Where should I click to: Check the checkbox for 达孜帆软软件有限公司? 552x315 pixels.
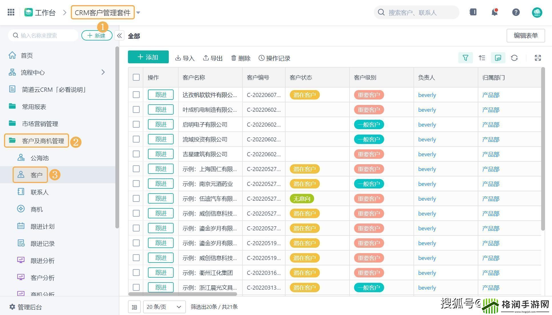point(136,95)
